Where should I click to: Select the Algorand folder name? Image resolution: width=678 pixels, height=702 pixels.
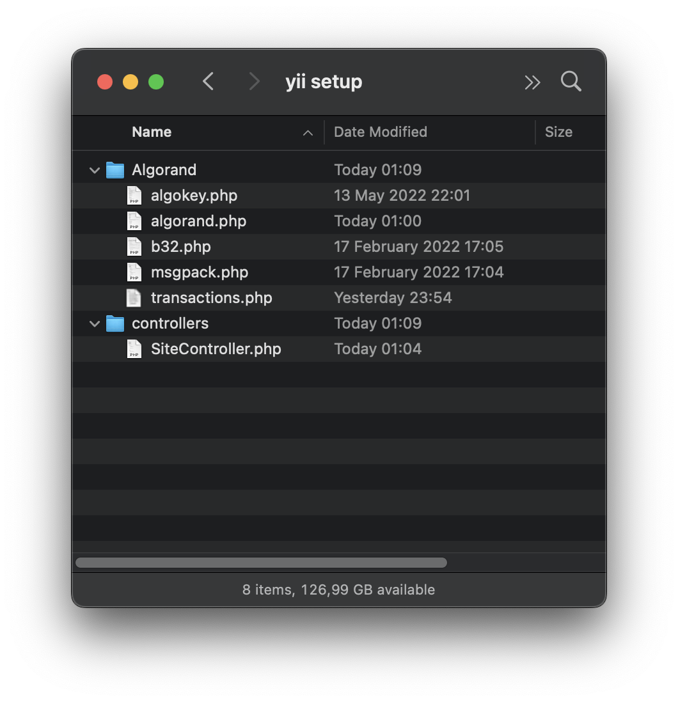[164, 170]
